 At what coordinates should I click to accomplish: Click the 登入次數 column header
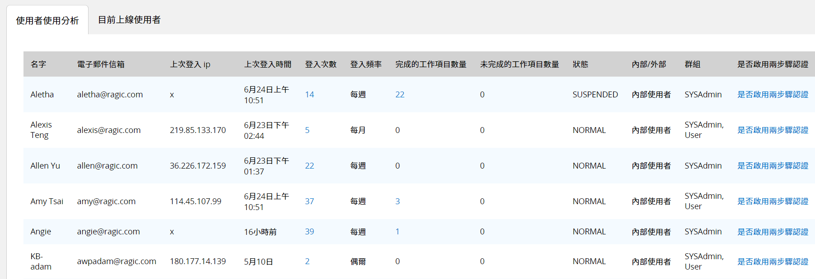point(321,64)
